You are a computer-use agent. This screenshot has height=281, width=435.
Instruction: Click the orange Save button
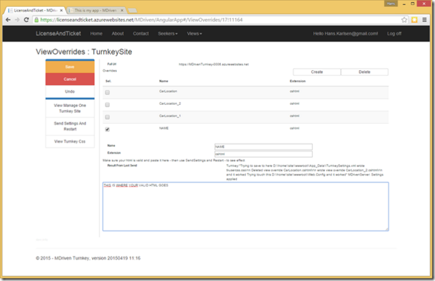click(70, 67)
